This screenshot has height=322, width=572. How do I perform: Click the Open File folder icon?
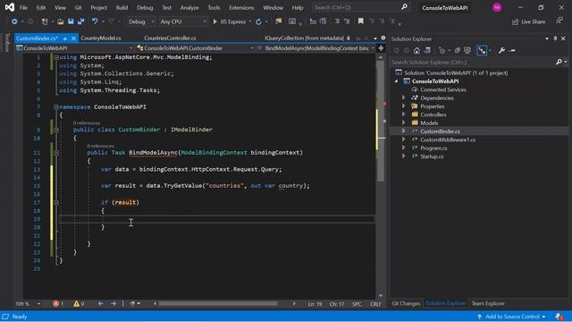coord(61,21)
